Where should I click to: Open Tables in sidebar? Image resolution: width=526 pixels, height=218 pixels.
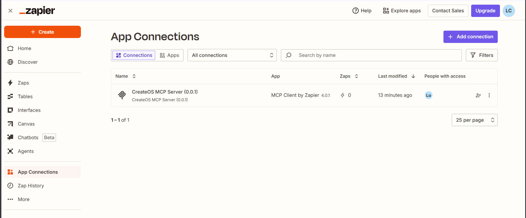(43, 97)
